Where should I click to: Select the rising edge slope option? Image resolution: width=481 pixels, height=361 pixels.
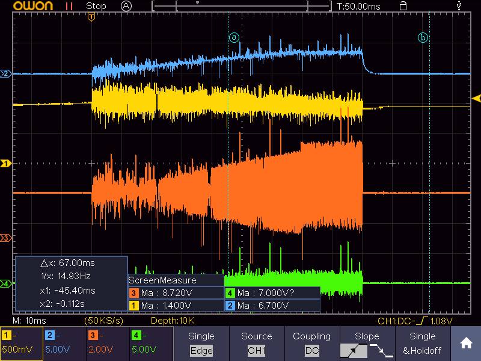coord(354,351)
